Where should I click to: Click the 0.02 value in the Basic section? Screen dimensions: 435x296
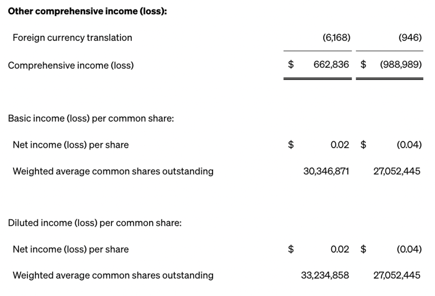(x=340, y=145)
